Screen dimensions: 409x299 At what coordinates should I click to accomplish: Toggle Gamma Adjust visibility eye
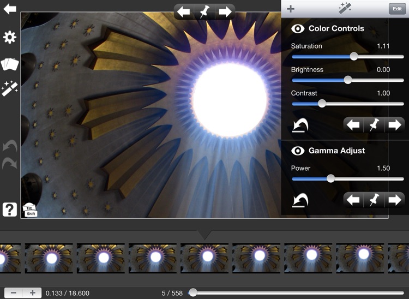(298, 151)
